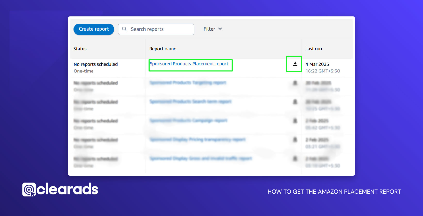Viewport: 423px width, 216px height.
Task: Download the Sponsored Display Pricing transparency report
Action: tap(295, 140)
